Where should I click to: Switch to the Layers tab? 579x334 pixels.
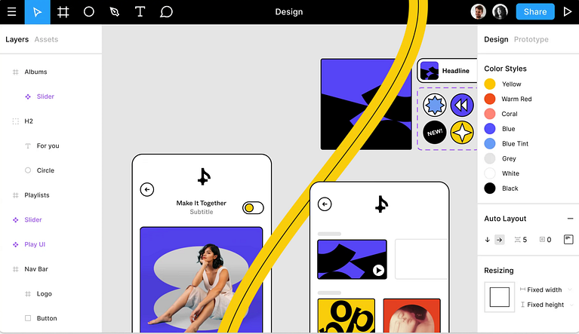point(17,39)
